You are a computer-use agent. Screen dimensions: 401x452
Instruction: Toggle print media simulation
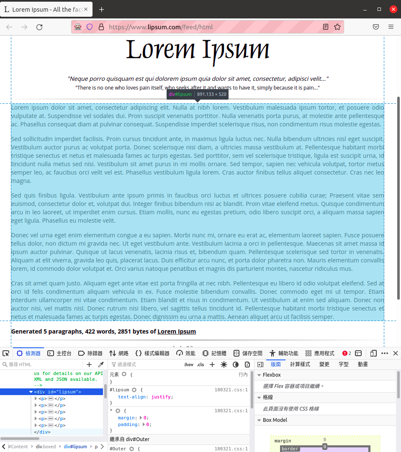click(x=247, y=365)
